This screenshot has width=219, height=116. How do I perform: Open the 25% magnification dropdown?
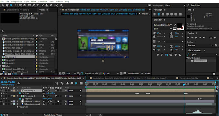(x=71, y=73)
